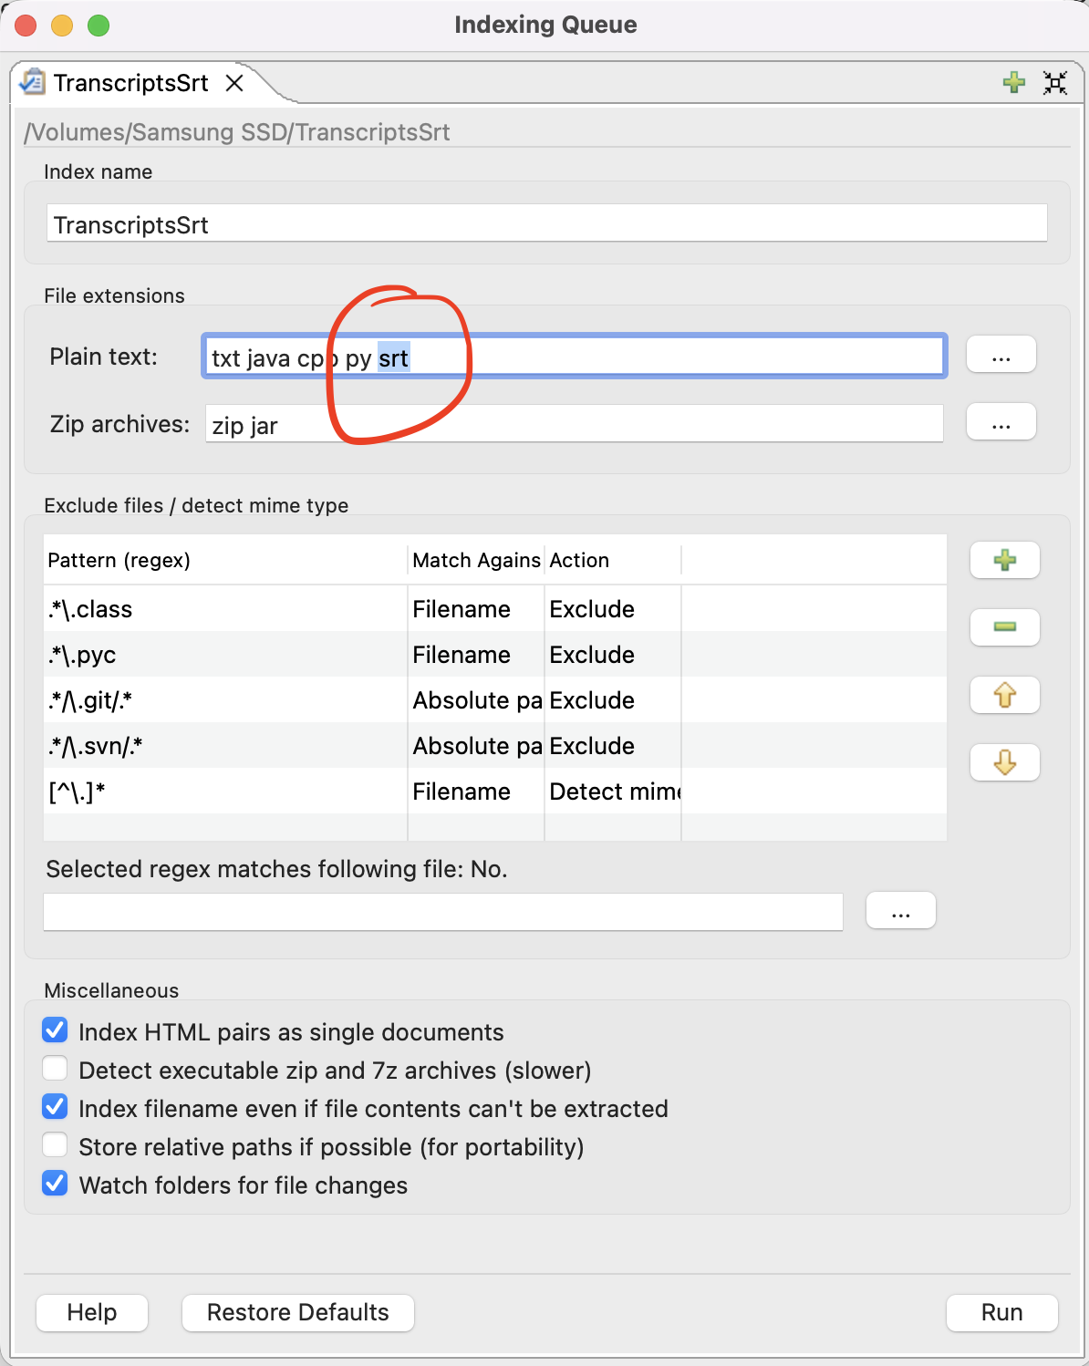Click the Action column header

613,560
